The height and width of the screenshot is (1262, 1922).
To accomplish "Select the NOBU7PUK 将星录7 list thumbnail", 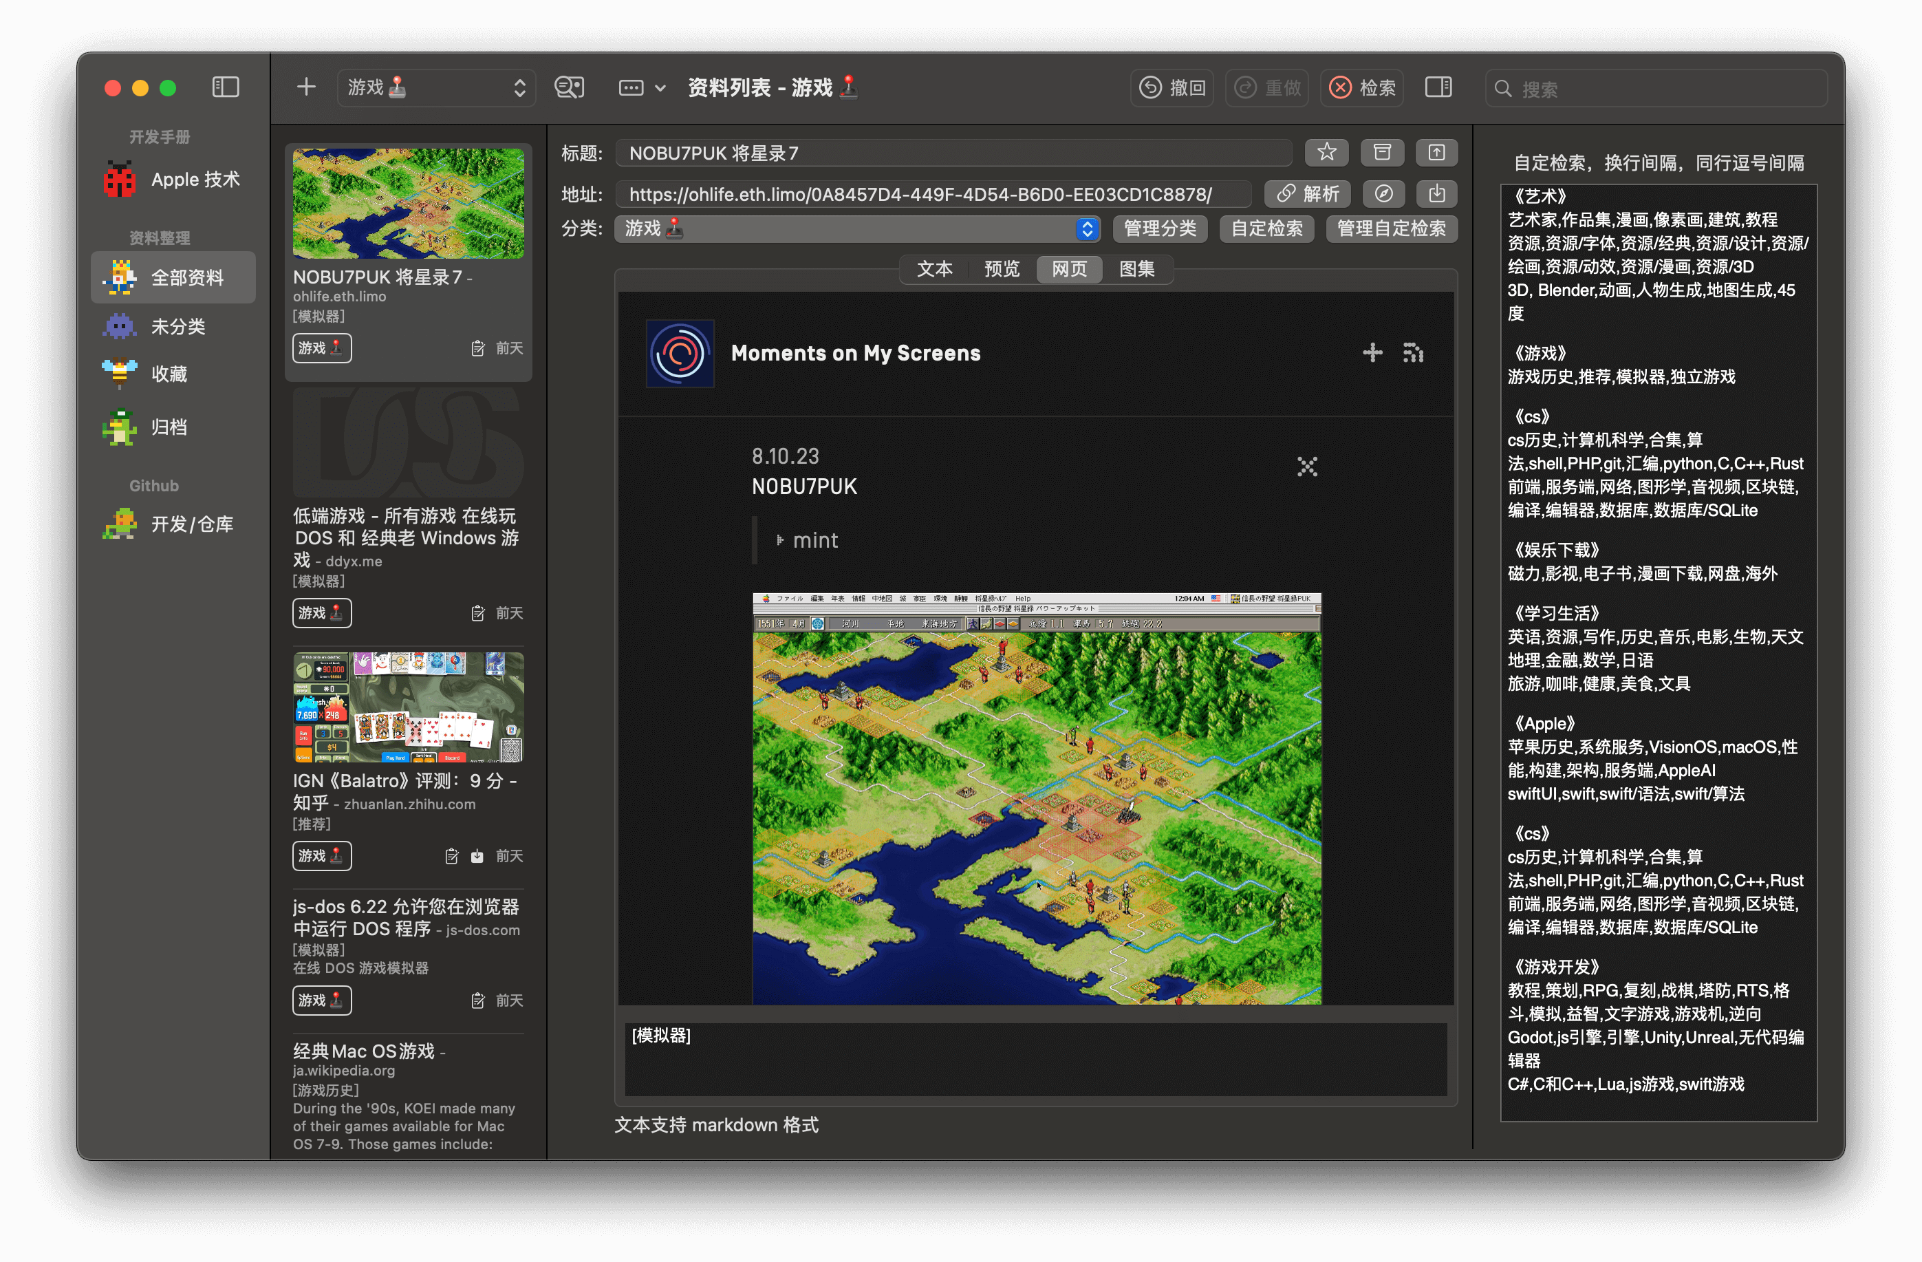I will click(x=408, y=204).
